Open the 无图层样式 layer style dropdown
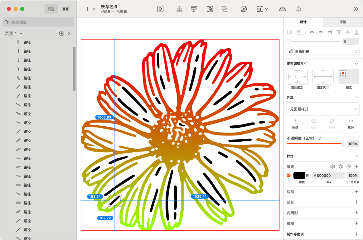 (323, 109)
